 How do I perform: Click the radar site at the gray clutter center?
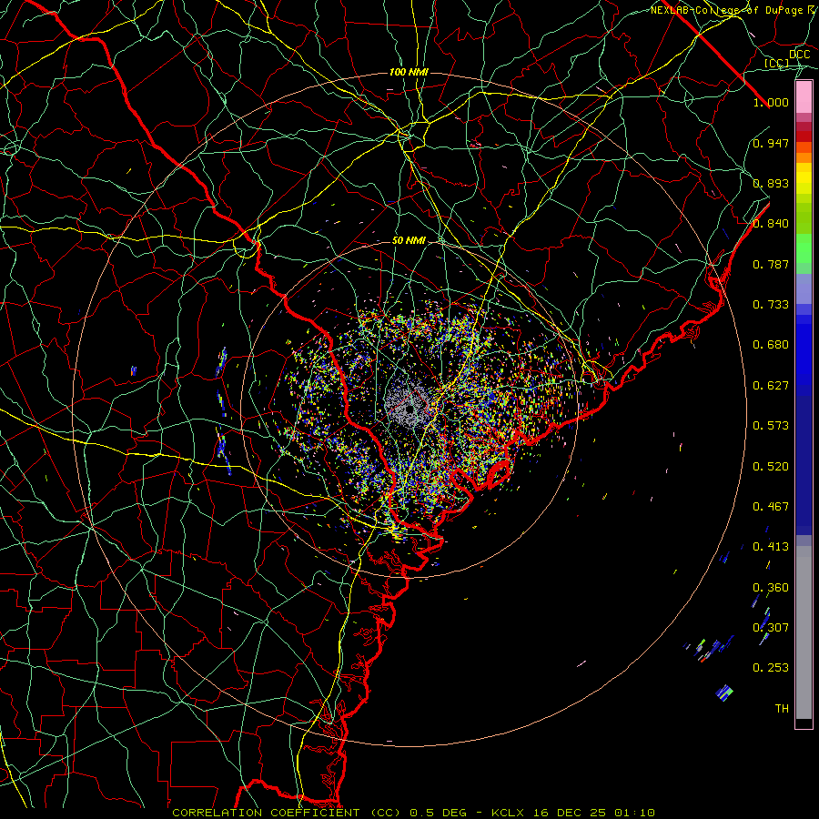[410, 409]
